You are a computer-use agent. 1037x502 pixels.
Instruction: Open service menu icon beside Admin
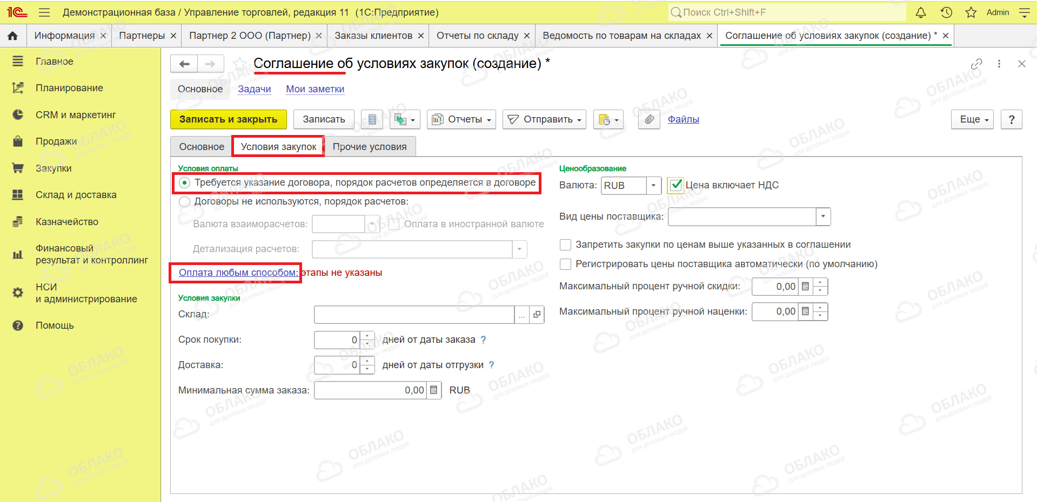click(1024, 12)
